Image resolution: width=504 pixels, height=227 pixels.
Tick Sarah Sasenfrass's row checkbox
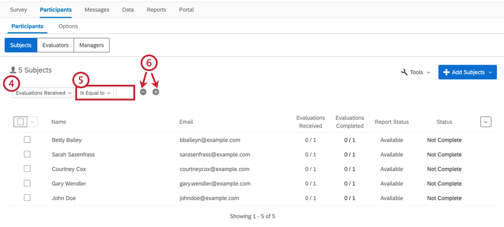pyautogui.click(x=27, y=154)
